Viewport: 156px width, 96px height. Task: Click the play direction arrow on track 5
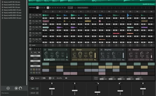pos(33,39)
